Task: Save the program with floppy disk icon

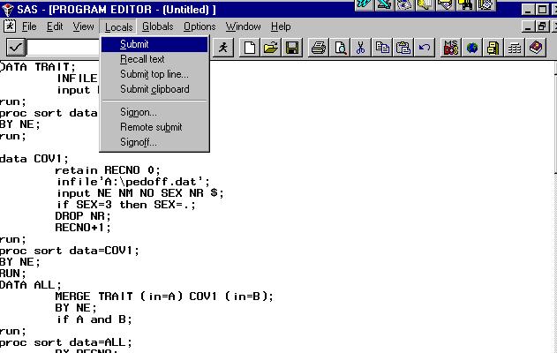Action: tap(292, 48)
